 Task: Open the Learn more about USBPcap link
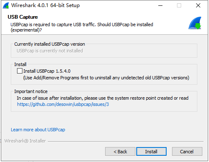tap(38, 130)
